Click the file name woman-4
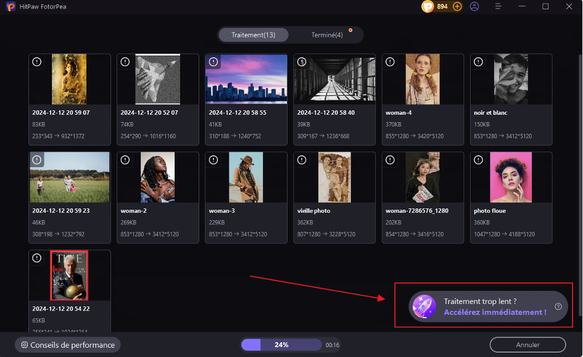This screenshot has height=357, width=583. point(399,113)
